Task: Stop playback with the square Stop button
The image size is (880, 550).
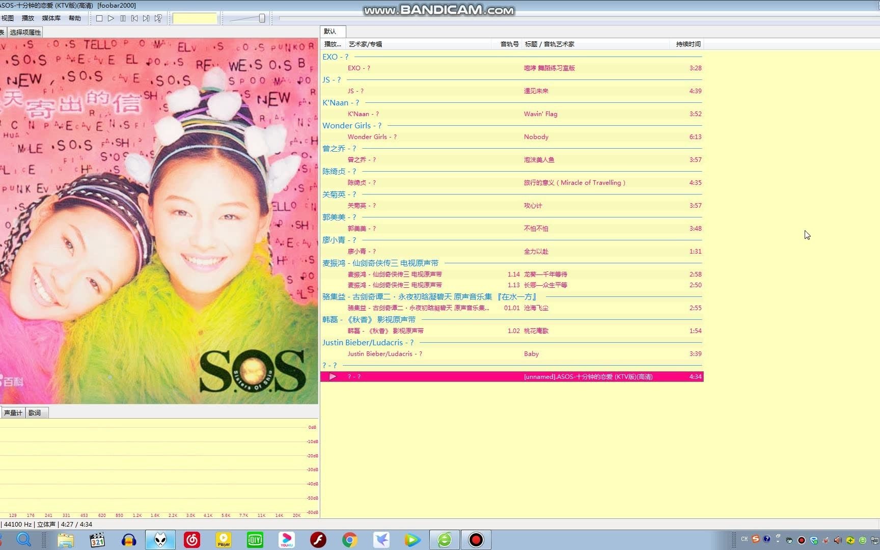Action: click(x=99, y=18)
